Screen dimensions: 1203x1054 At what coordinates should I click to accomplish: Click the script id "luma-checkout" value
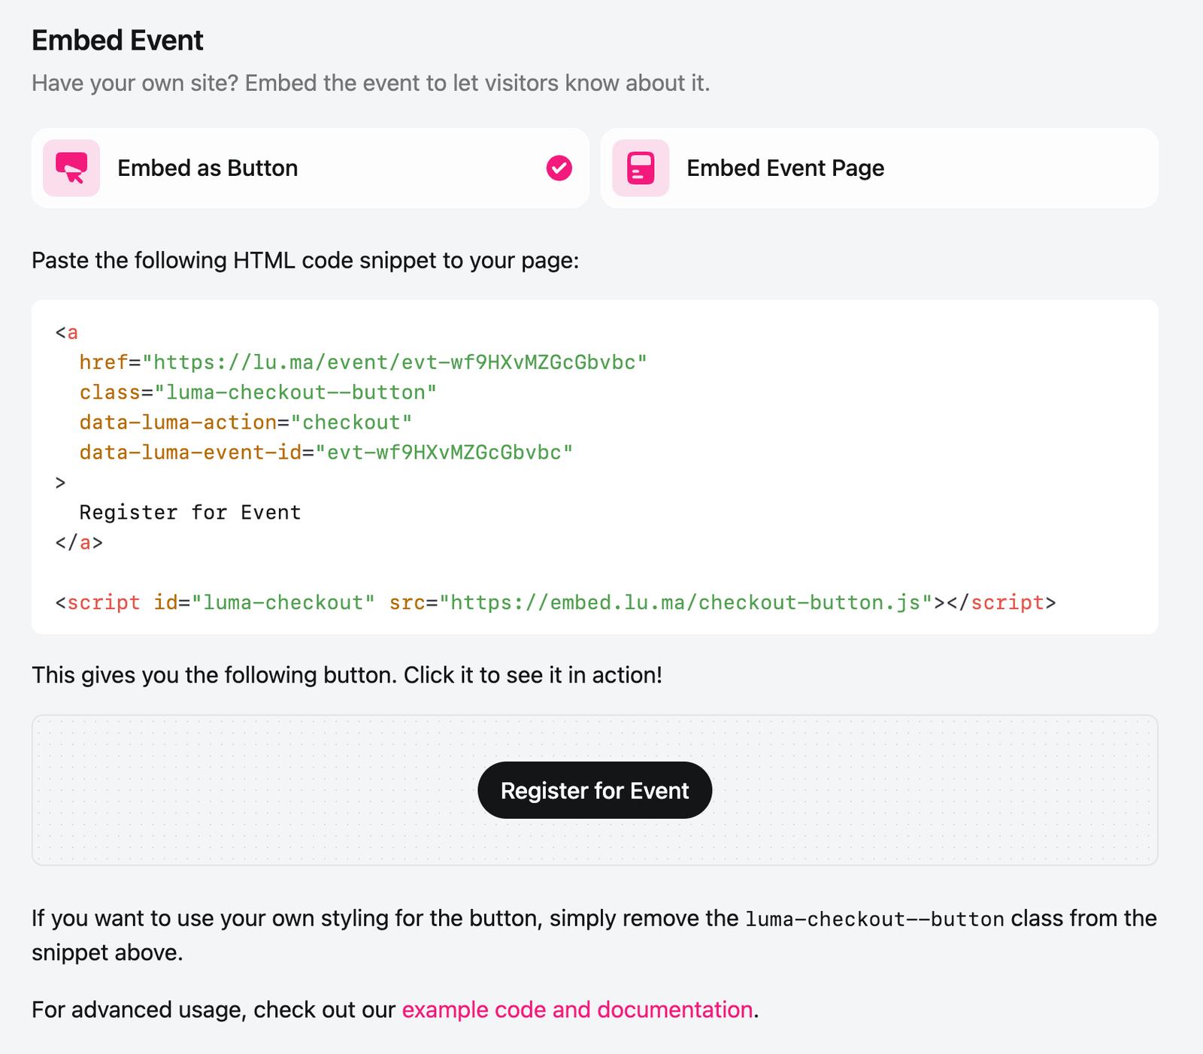[283, 603]
